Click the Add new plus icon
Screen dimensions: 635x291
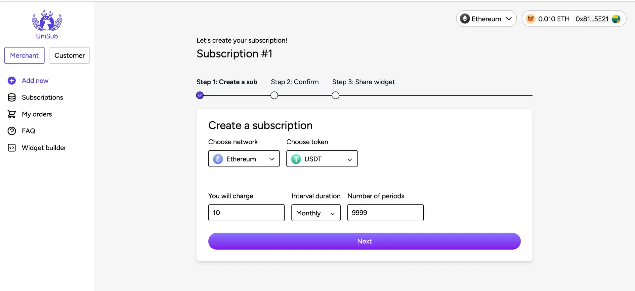point(12,81)
